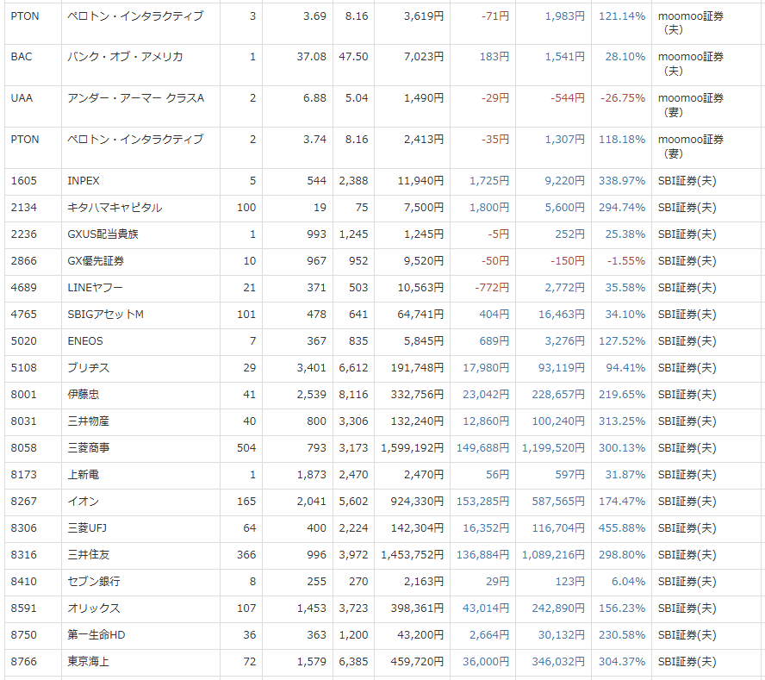Click the 294.74% return cell
Image resolution: width=765 pixels, height=680 pixels.
(622, 208)
